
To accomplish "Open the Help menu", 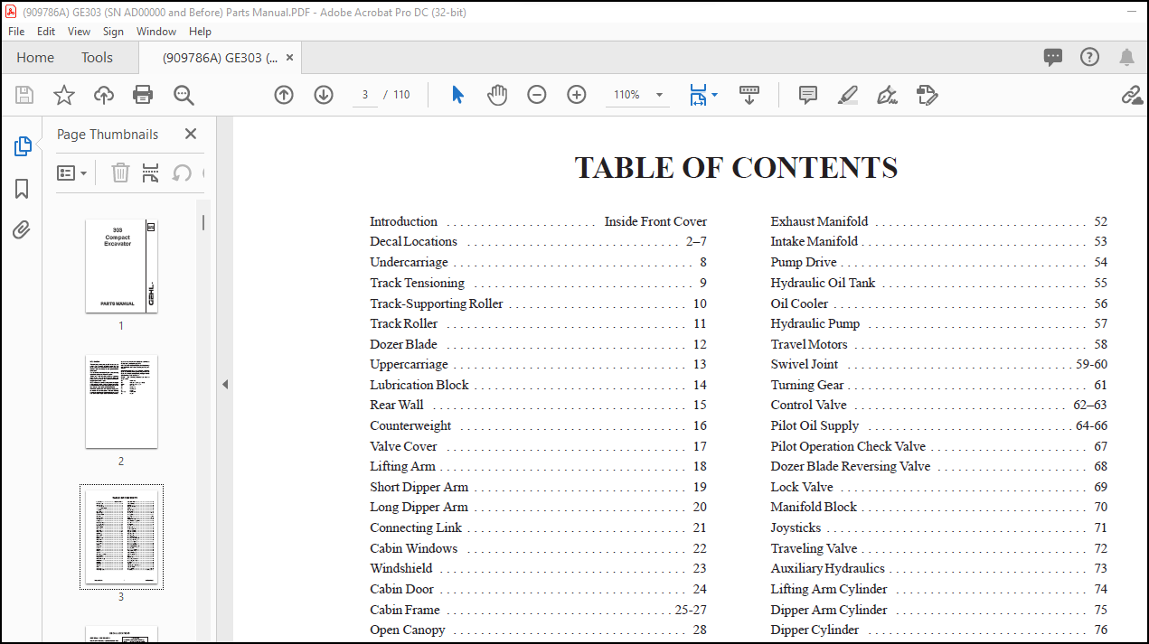I will point(200,31).
